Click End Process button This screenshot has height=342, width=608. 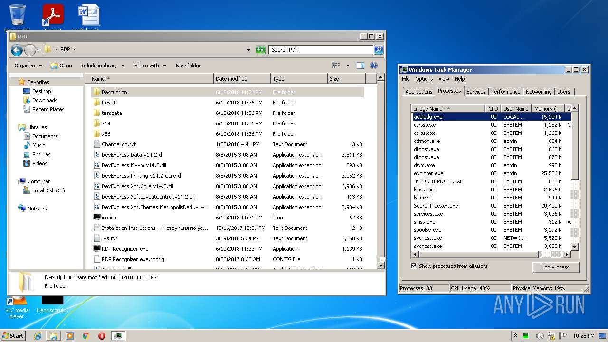pos(555,267)
